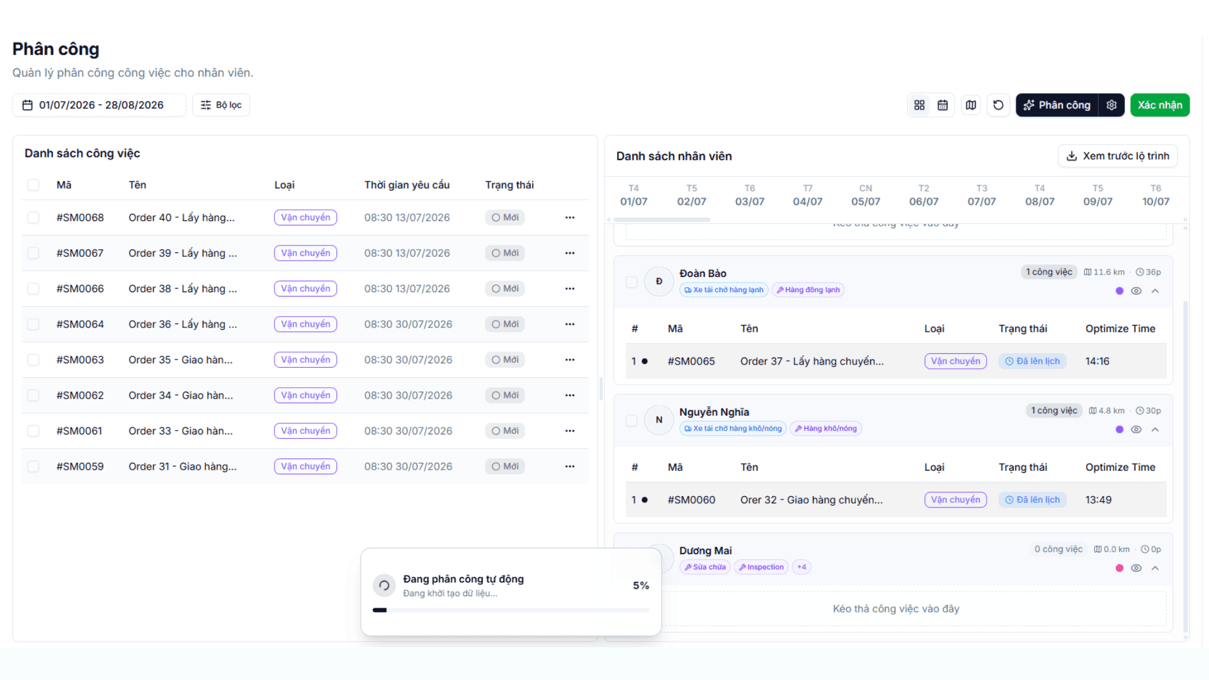The width and height of the screenshot is (1209, 680).
Task: Click the horizontal date scrollbar under the day columns
Action: point(662,220)
